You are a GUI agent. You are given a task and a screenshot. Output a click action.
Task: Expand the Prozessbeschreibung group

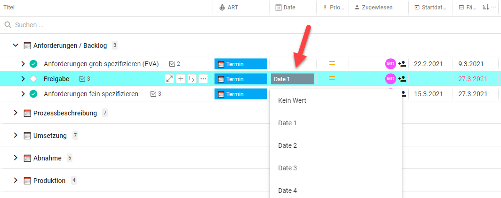tap(16, 113)
